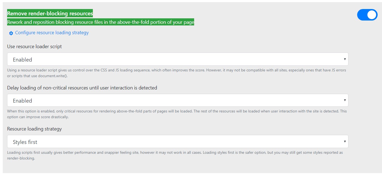Click the Enabled value under Use resource loader script
Viewport: 382px width, 174px height.
[x=22, y=60]
